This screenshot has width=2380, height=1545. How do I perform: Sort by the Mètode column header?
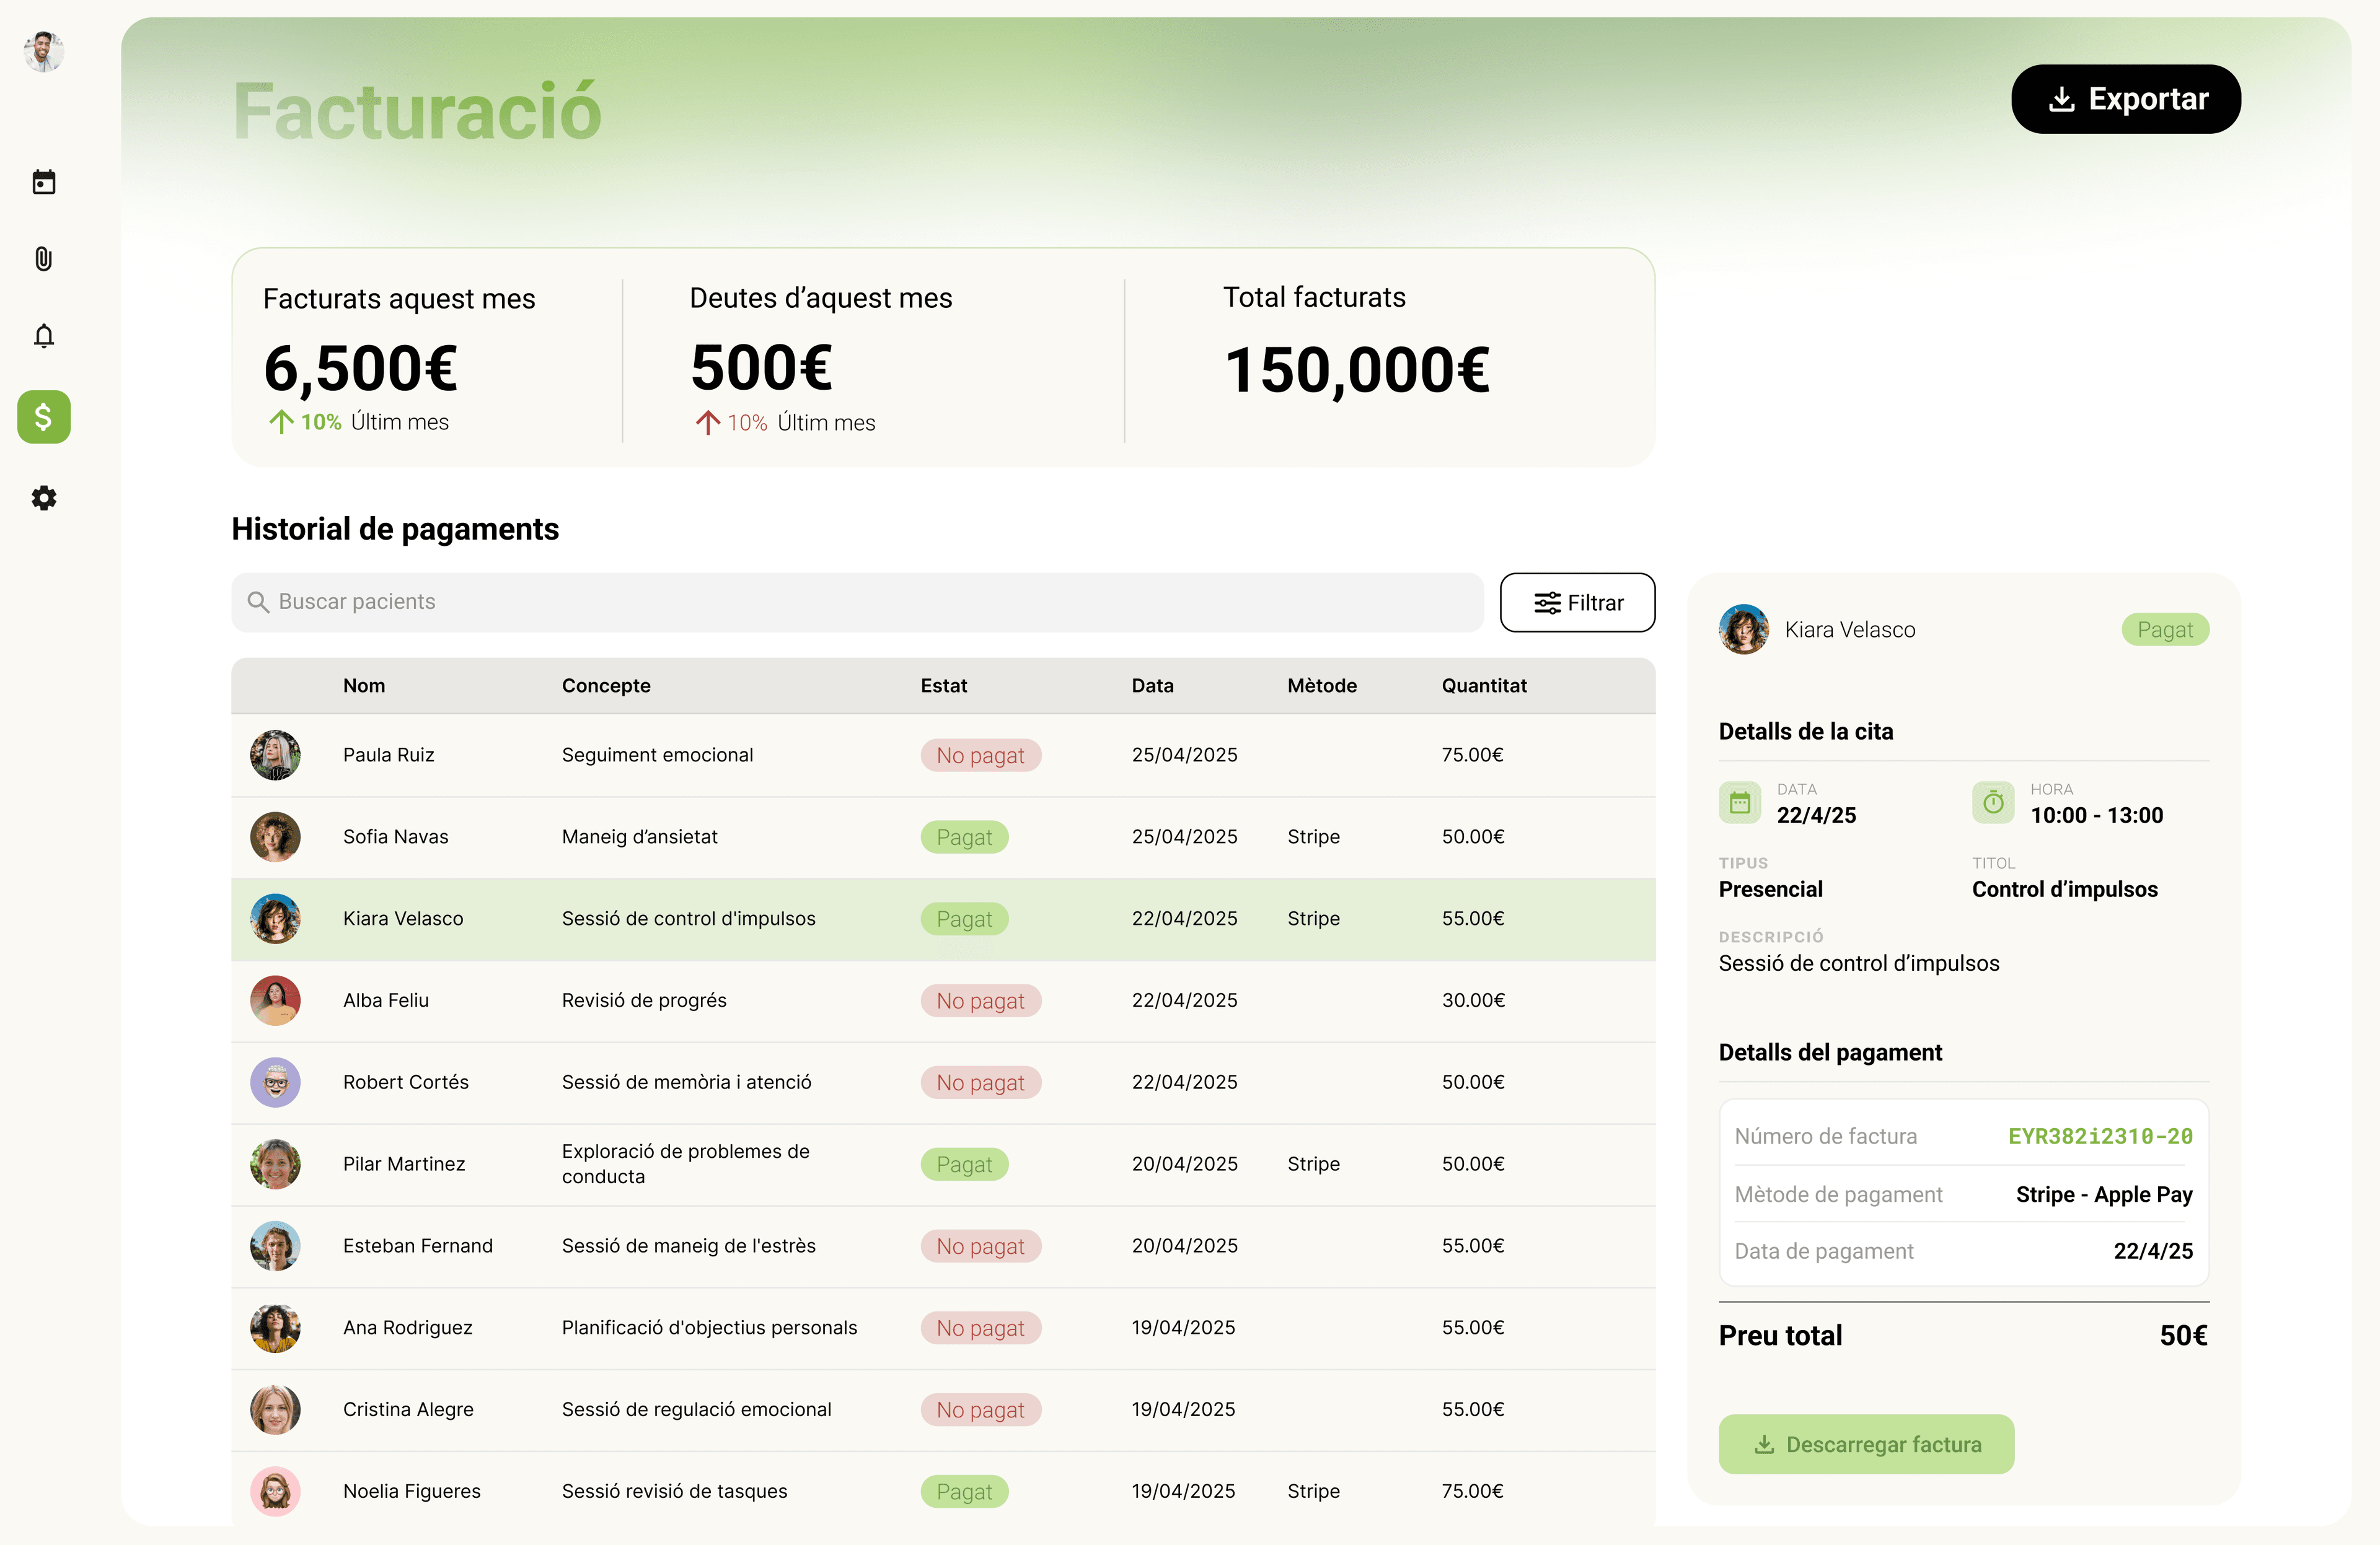tap(1322, 686)
